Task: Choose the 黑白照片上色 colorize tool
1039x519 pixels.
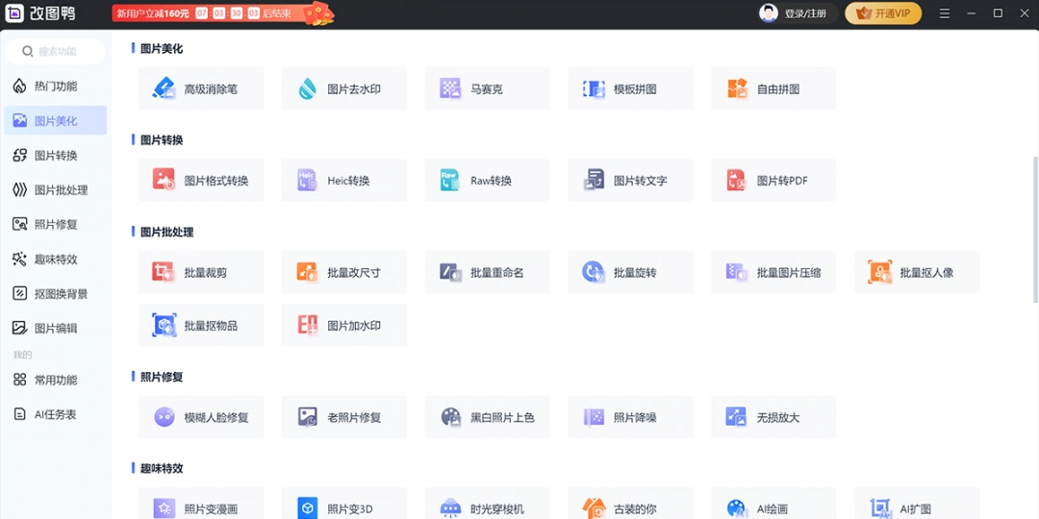Action: click(x=487, y=418)
